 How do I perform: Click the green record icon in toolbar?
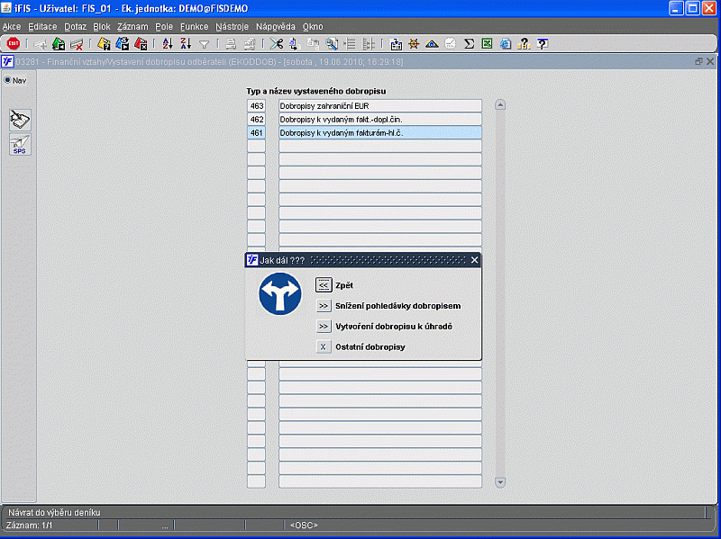[x=59, y=43]
